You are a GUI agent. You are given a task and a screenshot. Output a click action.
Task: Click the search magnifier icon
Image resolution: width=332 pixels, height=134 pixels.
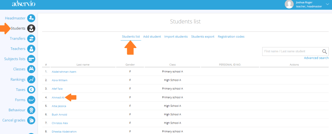tap(325, 51)
